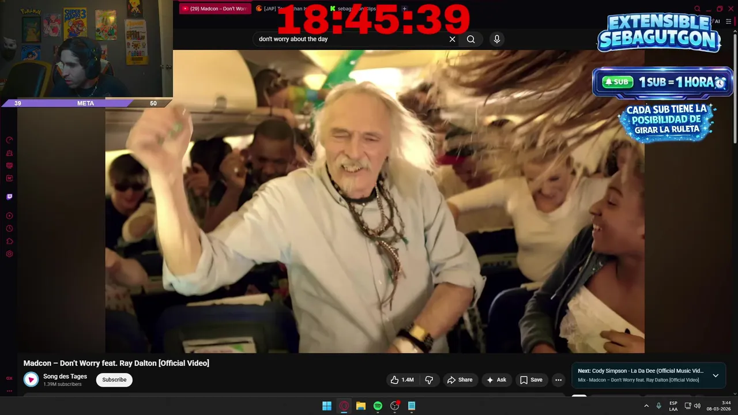Open the taskbar volume speaker icon
This screenshot has width=738, height=415.
coord(697,406)
